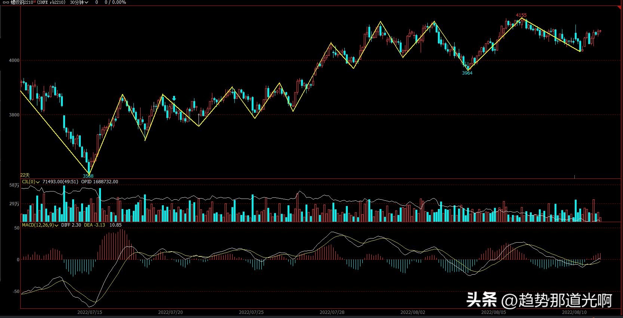Viewport: 623px width, 318px height.
Task: Click the 2022/07/20 date label
Action: [171, 312]
